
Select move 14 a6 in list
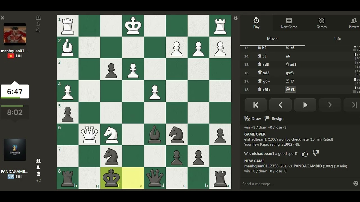point(288,56)
